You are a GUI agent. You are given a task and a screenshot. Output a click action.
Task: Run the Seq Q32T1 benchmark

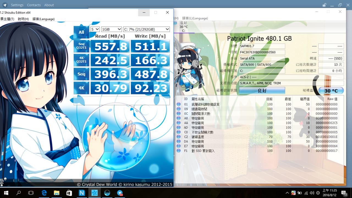coord(81,46)
